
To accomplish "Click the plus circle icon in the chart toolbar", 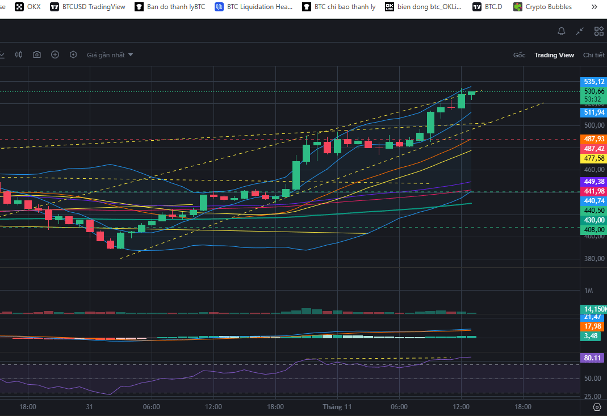I will click(55, 54).
